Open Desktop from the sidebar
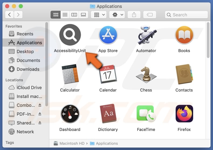The width and height of the screenshot is (213, 150). 23,51
